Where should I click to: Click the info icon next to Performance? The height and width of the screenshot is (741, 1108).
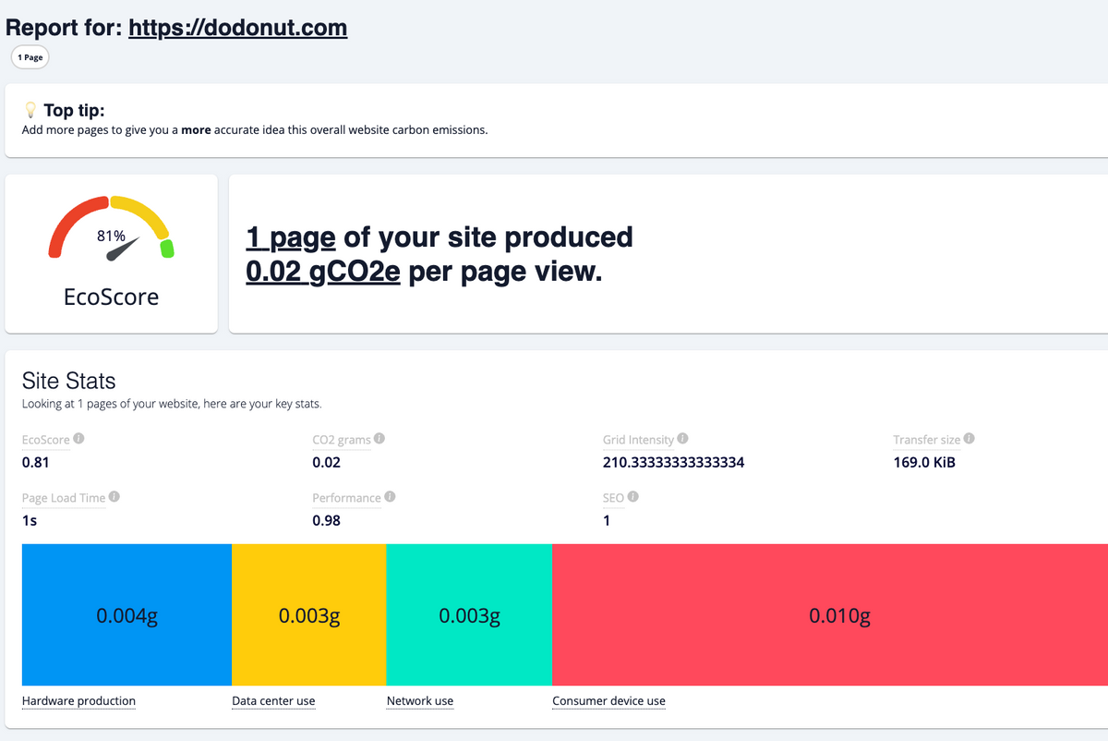click(x=390, y=497)
